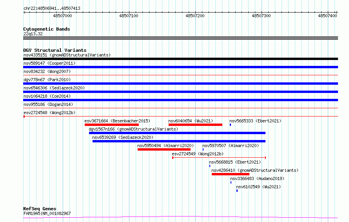Open nsv955186 (Dogan2014) label

48,104
